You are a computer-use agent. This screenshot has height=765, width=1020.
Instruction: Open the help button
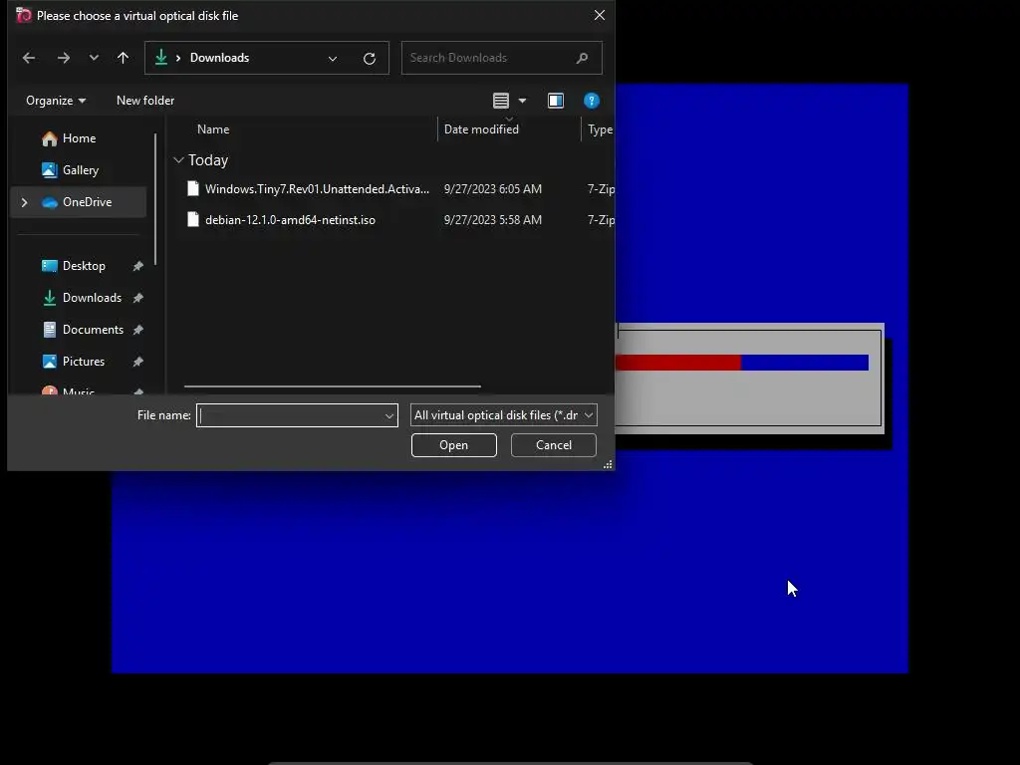[592, 101]
